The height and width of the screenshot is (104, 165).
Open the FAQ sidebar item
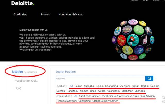(18, 88)
